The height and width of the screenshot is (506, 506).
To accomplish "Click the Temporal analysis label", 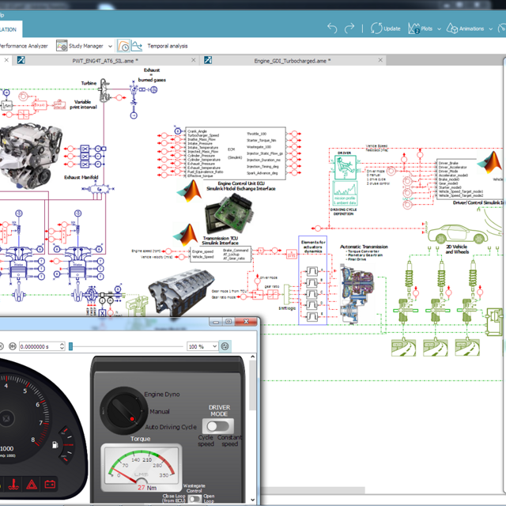I will coord(168,46).
